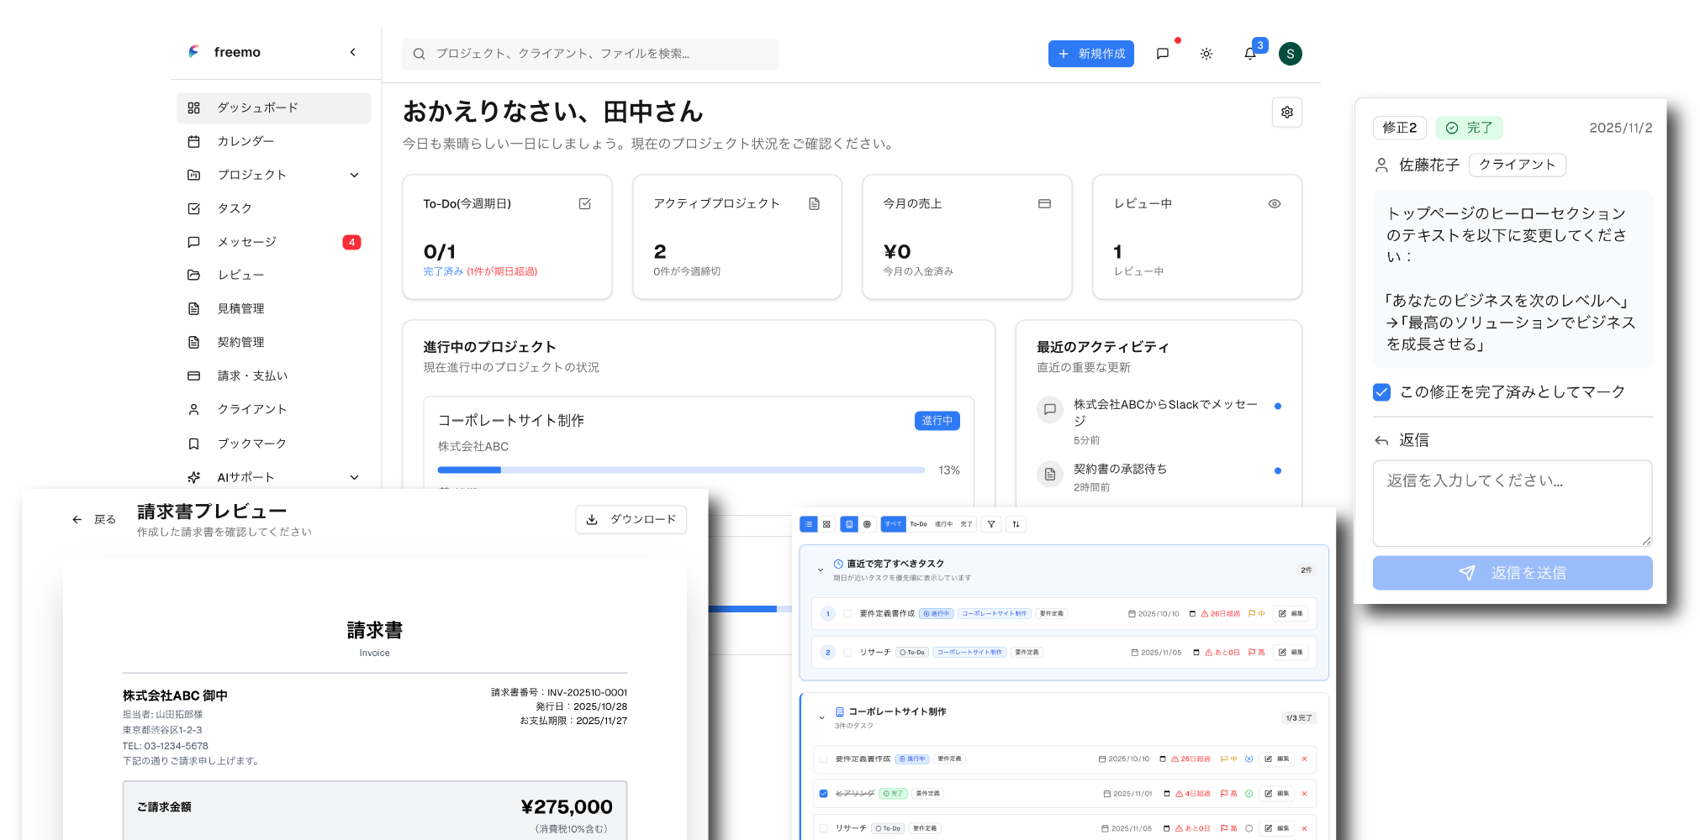Viewport: 1700px width, 840px height.
Task: Open 契約管理 in sidebar
Action: [273, 342]
